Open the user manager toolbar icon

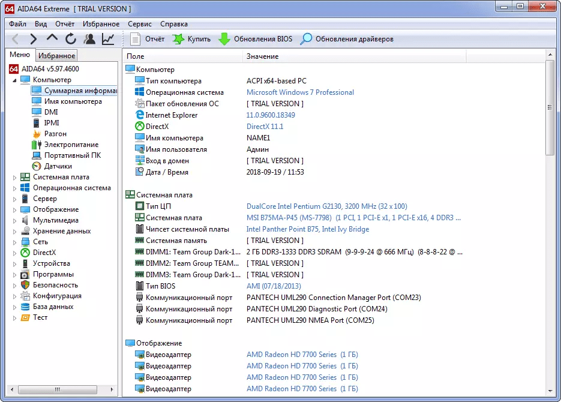89,38
